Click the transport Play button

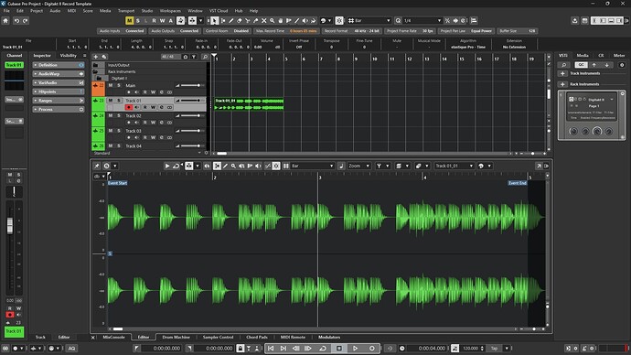coord(356,349)
